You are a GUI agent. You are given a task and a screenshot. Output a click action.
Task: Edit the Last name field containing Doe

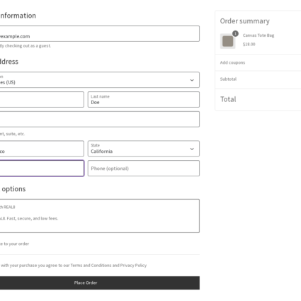(x=144, y=100)
